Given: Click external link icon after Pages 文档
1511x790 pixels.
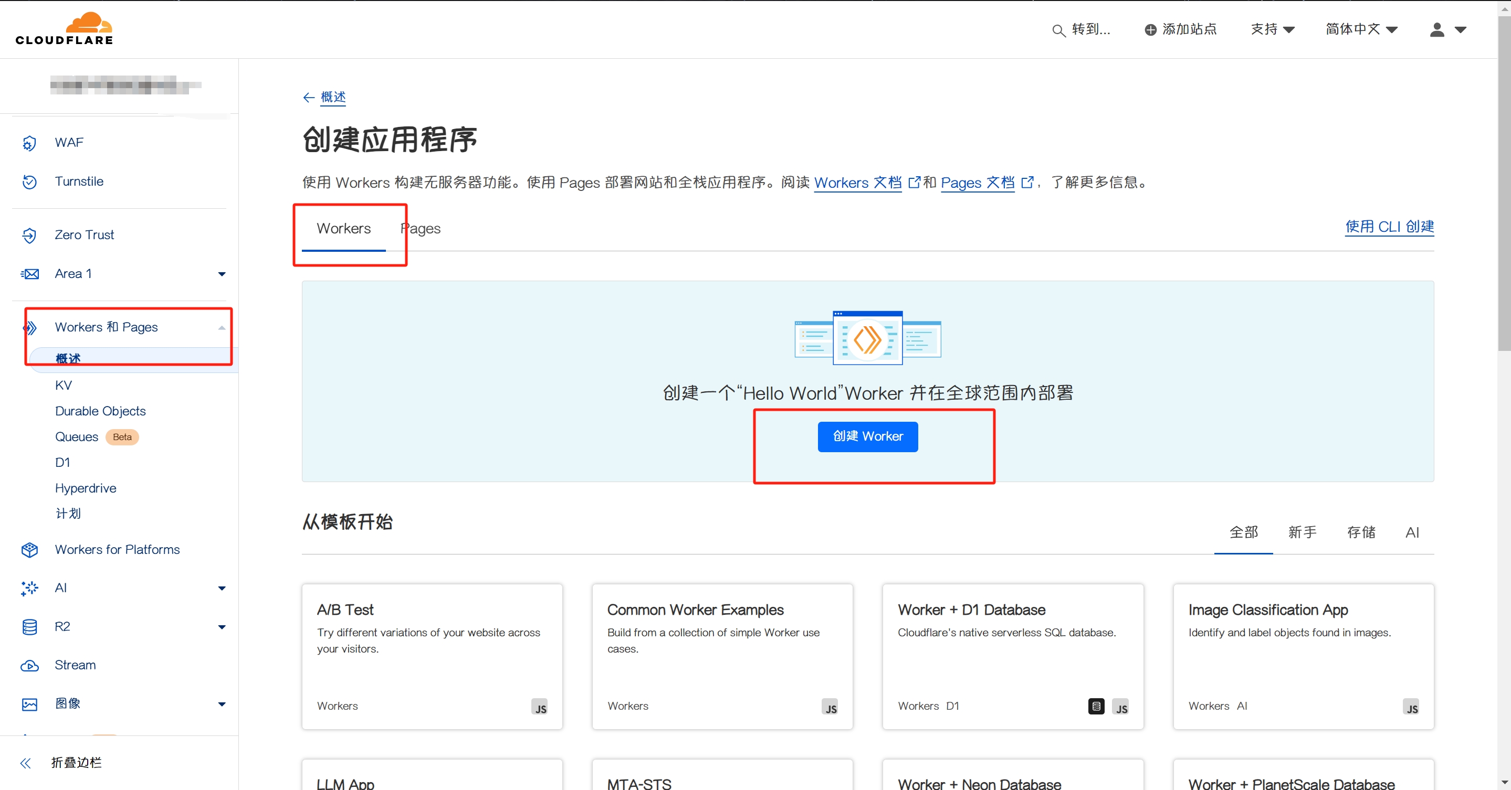Looking at the screenshot, I should (x=1026, y=182).
